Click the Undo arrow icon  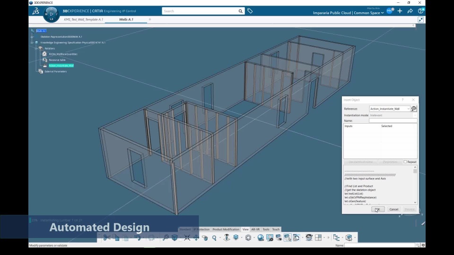click(x=138, y=238)
